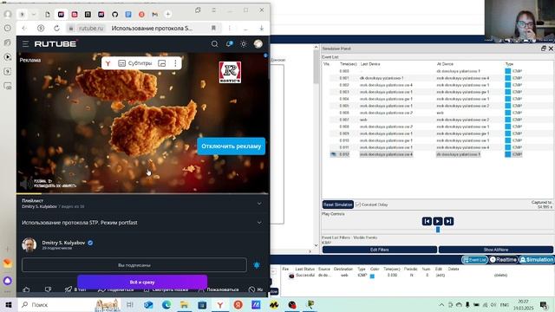Click the purple Всё и сразу button

(142, 283)
